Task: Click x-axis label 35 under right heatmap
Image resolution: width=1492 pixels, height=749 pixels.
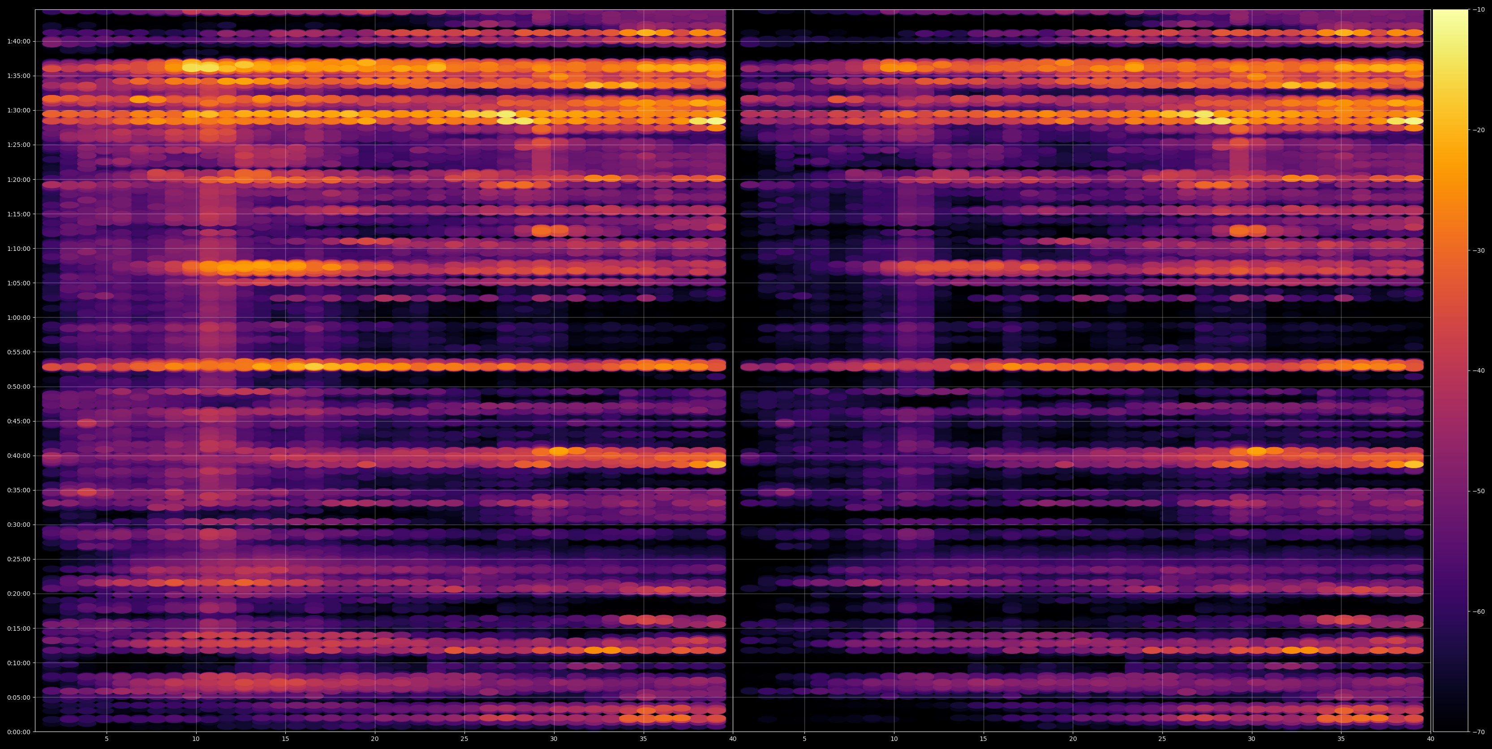Action: 1342,739
